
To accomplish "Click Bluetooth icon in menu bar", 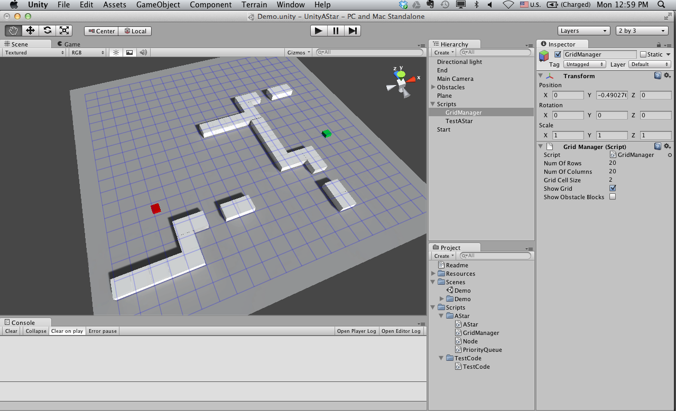I will (x=476, y=5).
